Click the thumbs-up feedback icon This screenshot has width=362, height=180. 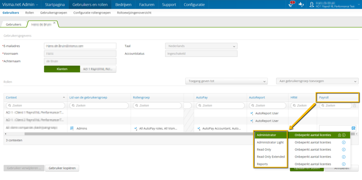tap(301, 4)
